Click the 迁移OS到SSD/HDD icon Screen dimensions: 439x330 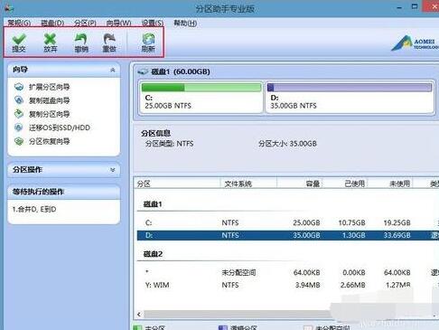pos(19,127)
